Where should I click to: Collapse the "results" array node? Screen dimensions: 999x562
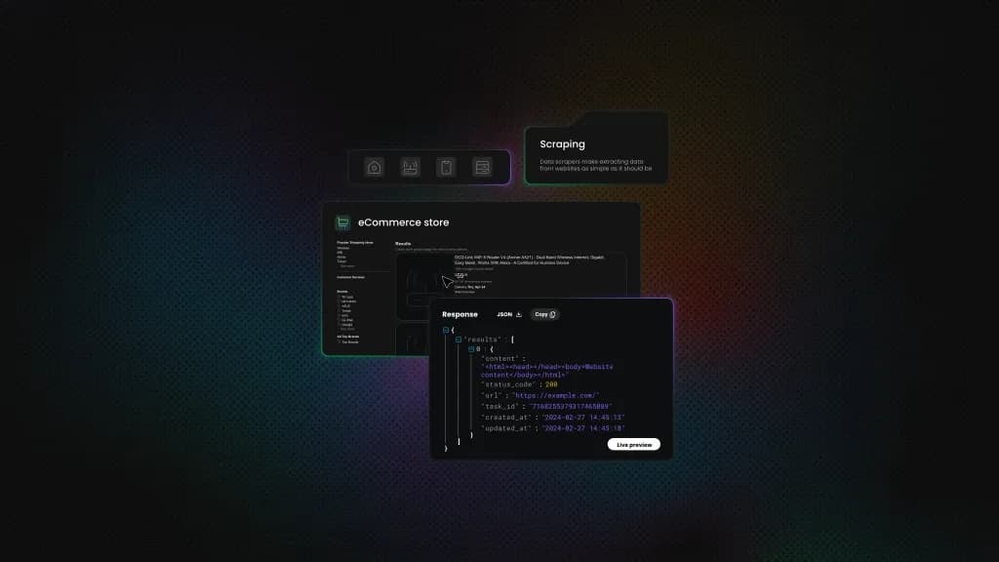[459, 340]
